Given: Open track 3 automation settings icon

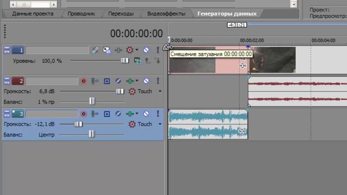Looking at the screenshot, I should click(130, 114).
